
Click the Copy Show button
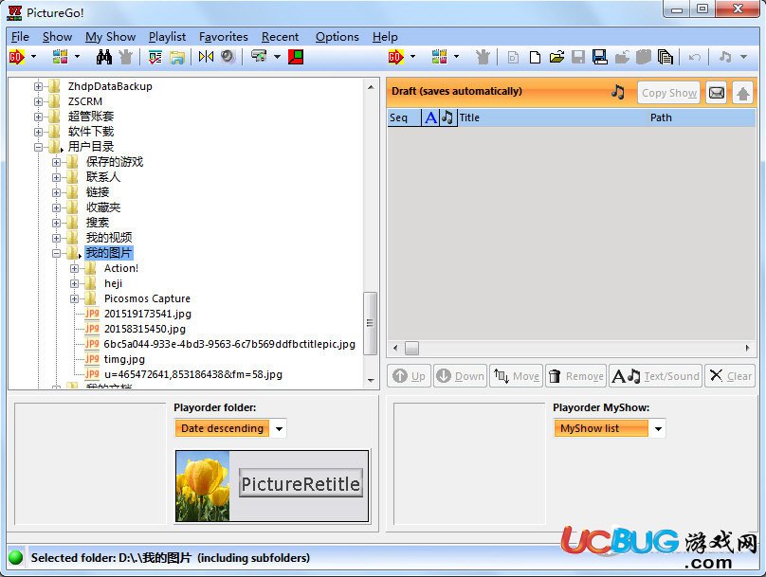(x=668, y=93)
